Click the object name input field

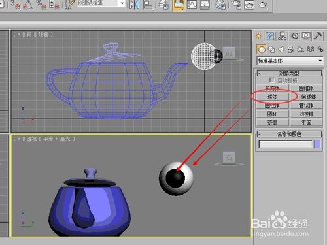pos(286,144)
